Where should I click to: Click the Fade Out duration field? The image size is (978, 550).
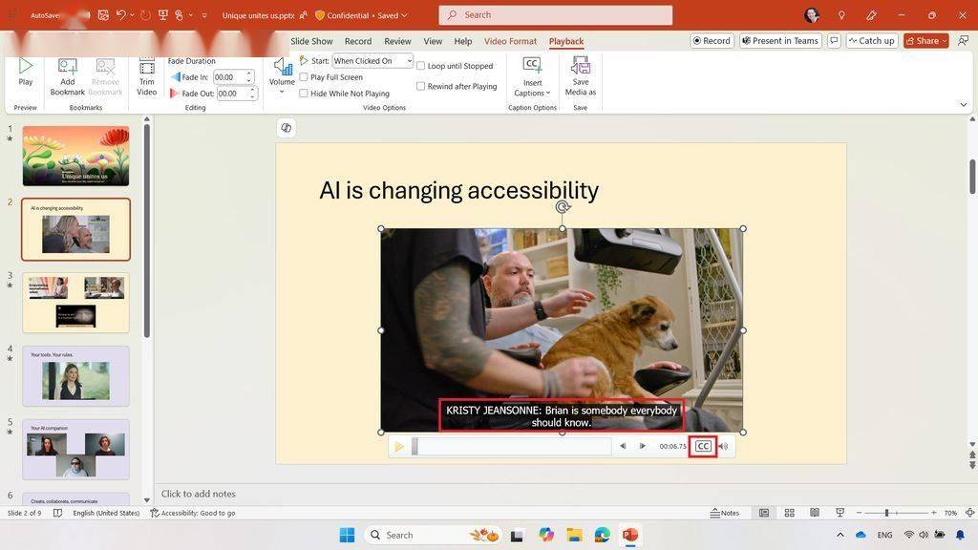point(233,94)
